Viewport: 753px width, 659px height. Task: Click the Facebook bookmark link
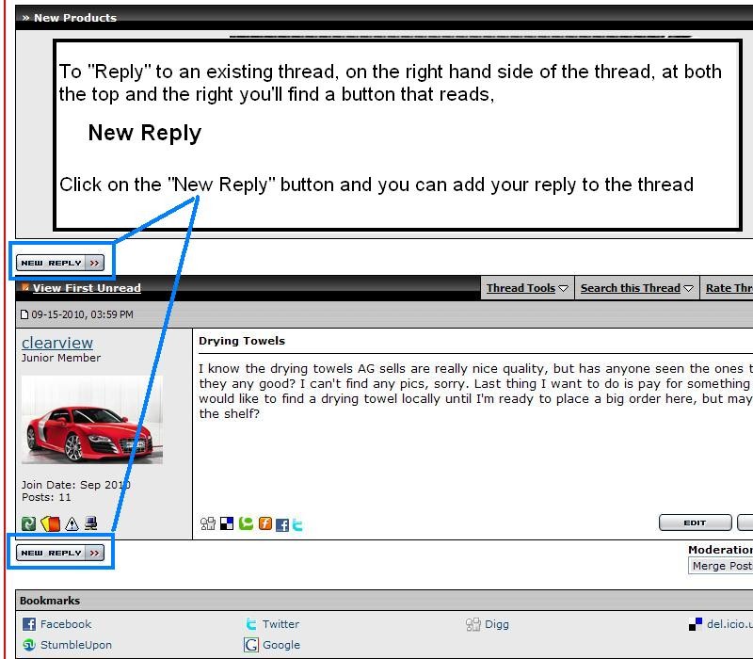coord(66,624)
